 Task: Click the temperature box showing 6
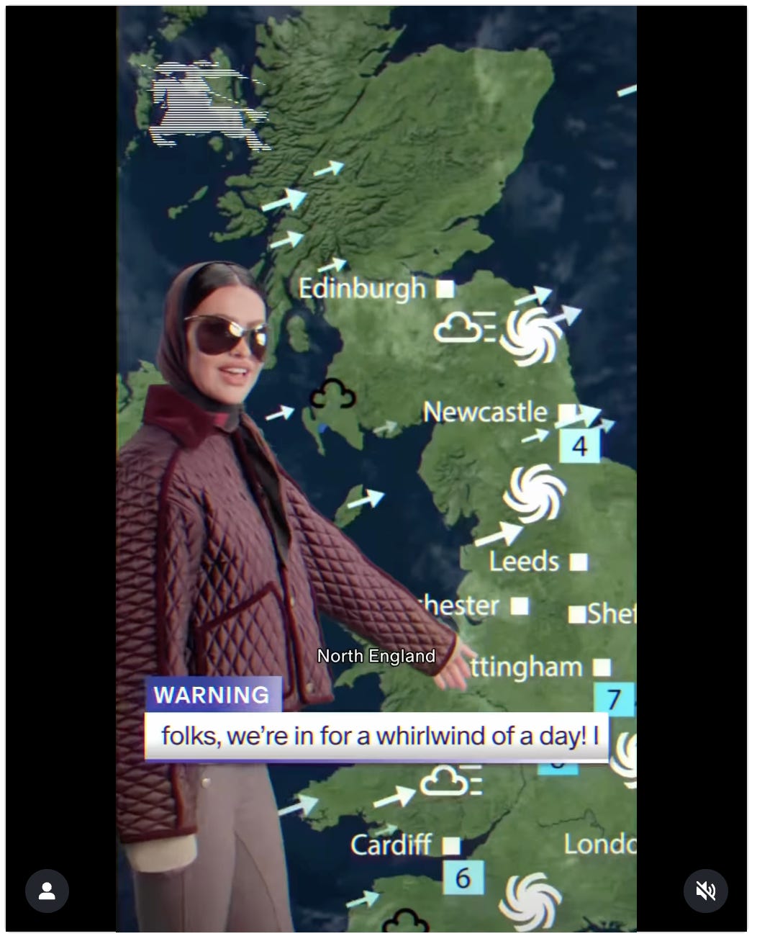click(x=463, y=878)
